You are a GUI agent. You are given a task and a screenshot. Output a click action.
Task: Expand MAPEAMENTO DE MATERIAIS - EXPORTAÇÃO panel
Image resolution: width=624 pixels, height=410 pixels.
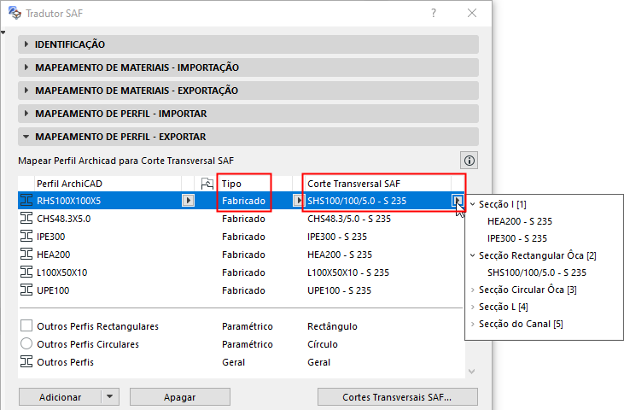point(26,91)
